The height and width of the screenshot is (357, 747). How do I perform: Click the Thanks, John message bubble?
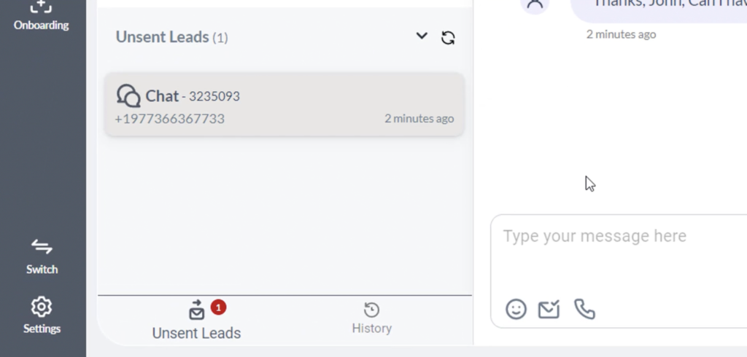[659, 10]
